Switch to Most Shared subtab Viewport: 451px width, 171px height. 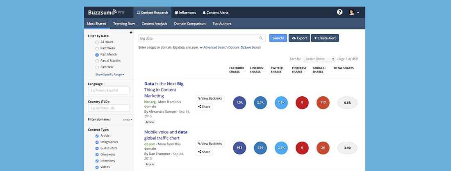[x=97, y=24]
